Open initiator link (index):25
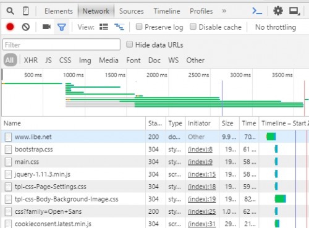 coord(201,211)
